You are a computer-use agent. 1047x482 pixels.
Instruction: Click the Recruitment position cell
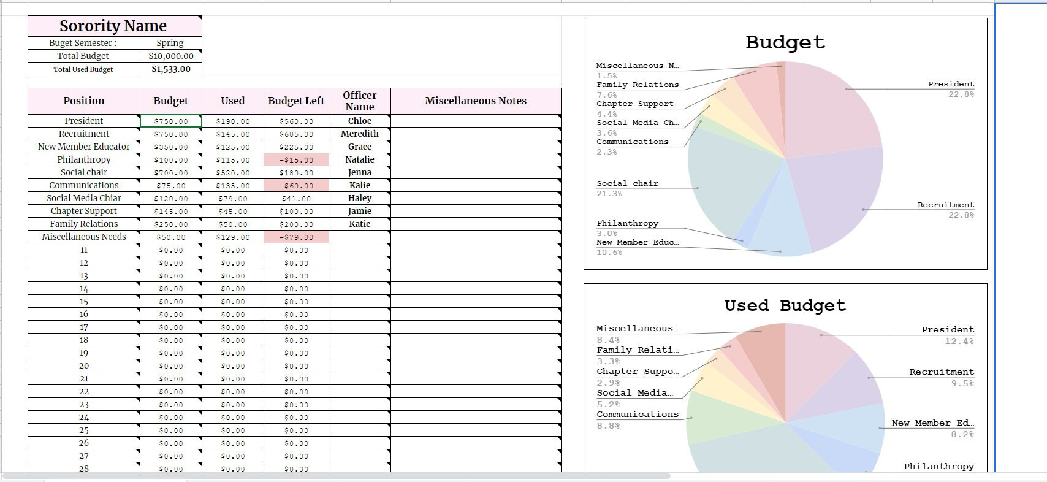tap(84, 134)
